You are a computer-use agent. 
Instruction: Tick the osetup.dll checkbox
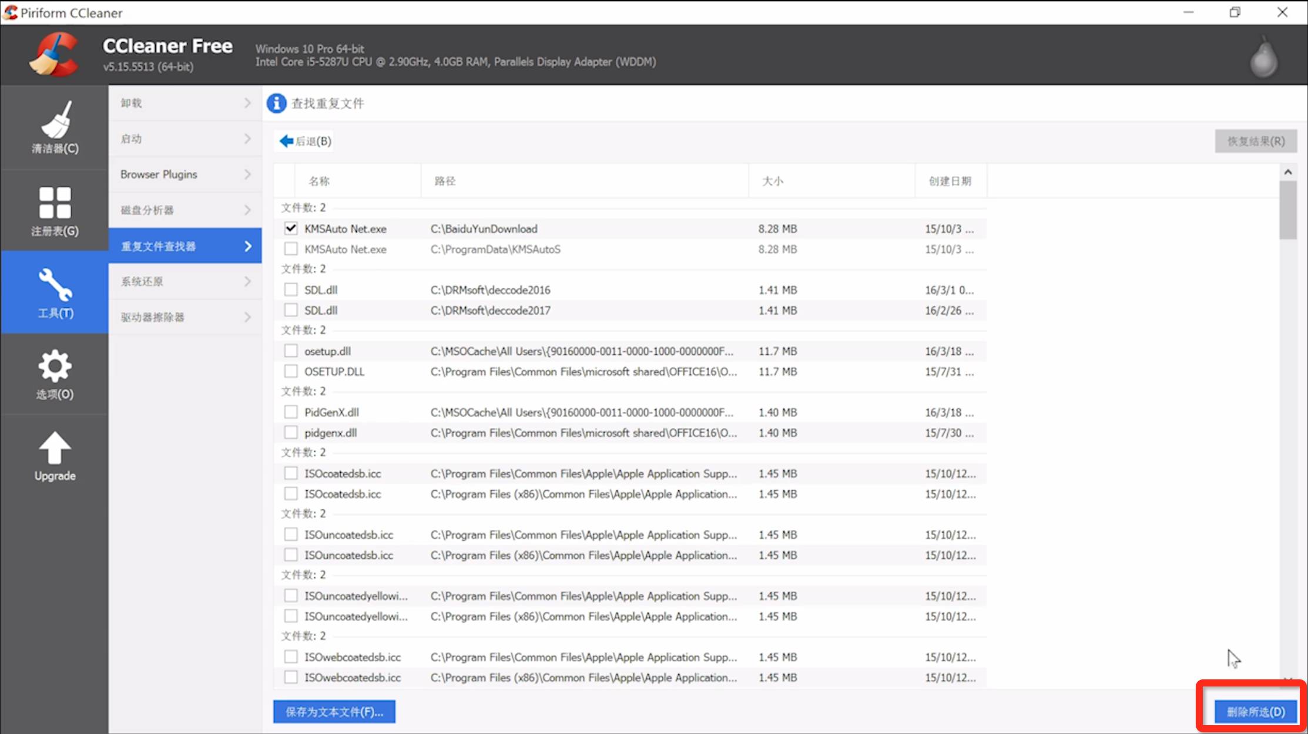tap(291, 351)
